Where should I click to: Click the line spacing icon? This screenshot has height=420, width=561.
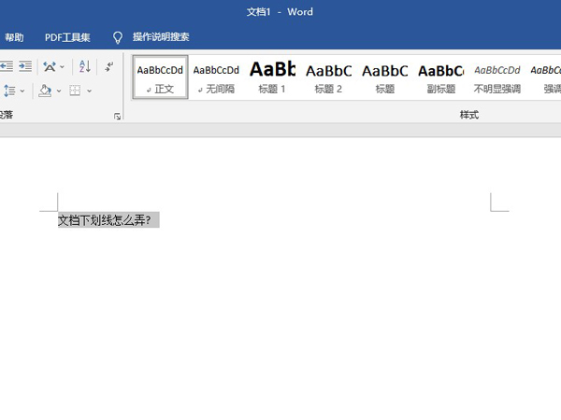coord(8,91)
